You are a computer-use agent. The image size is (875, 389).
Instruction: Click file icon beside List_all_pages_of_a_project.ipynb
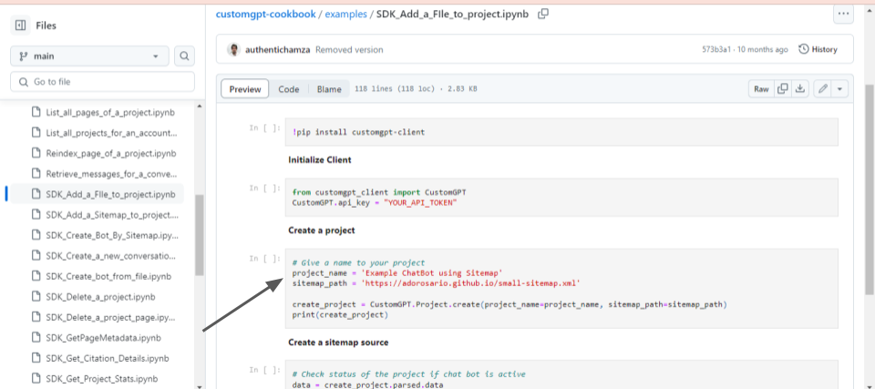click(x=36, y=112)
